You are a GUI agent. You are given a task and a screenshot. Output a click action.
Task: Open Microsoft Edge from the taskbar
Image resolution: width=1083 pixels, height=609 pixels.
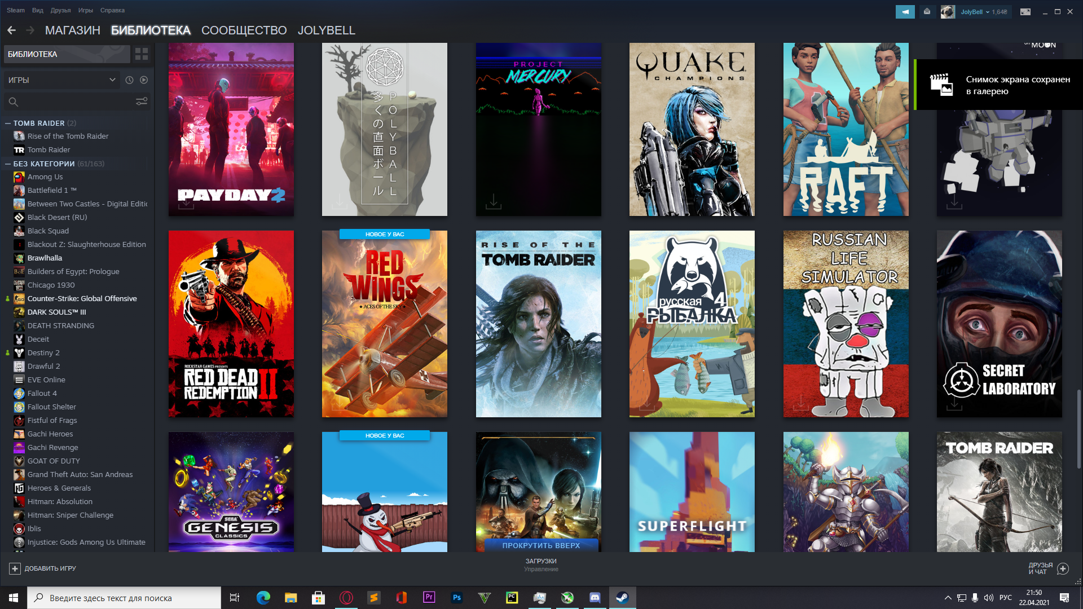coord(263,598)
